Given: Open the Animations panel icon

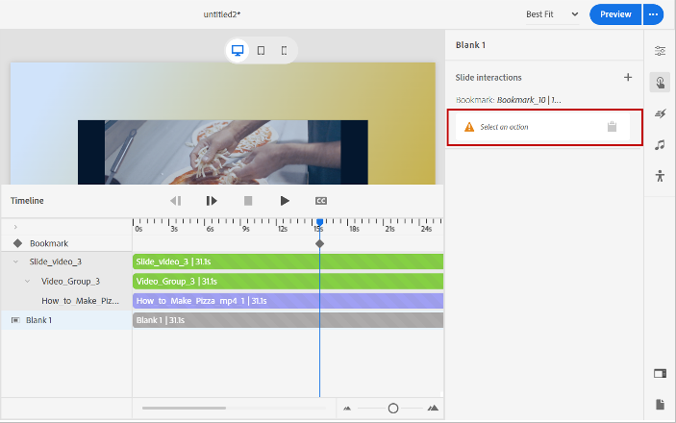Looking at the screenshot, I should click(660, 113).
